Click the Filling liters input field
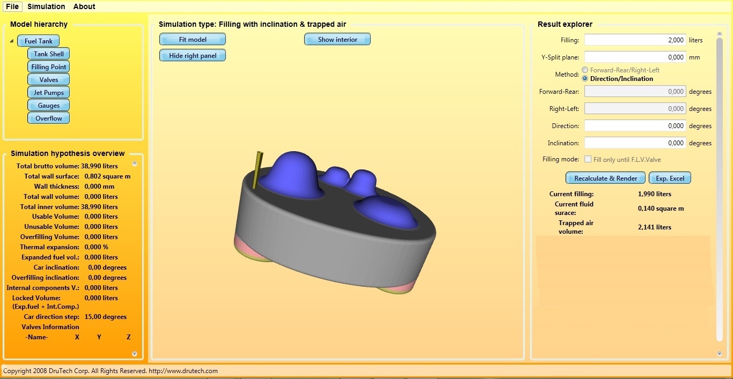The image size is (733, 379). pyautogui.click(x=635, y=40)
